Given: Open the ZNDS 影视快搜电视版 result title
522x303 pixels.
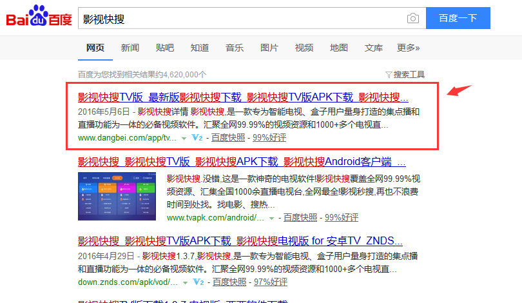Looking at the screenshot, I should (x=240, y=240).
